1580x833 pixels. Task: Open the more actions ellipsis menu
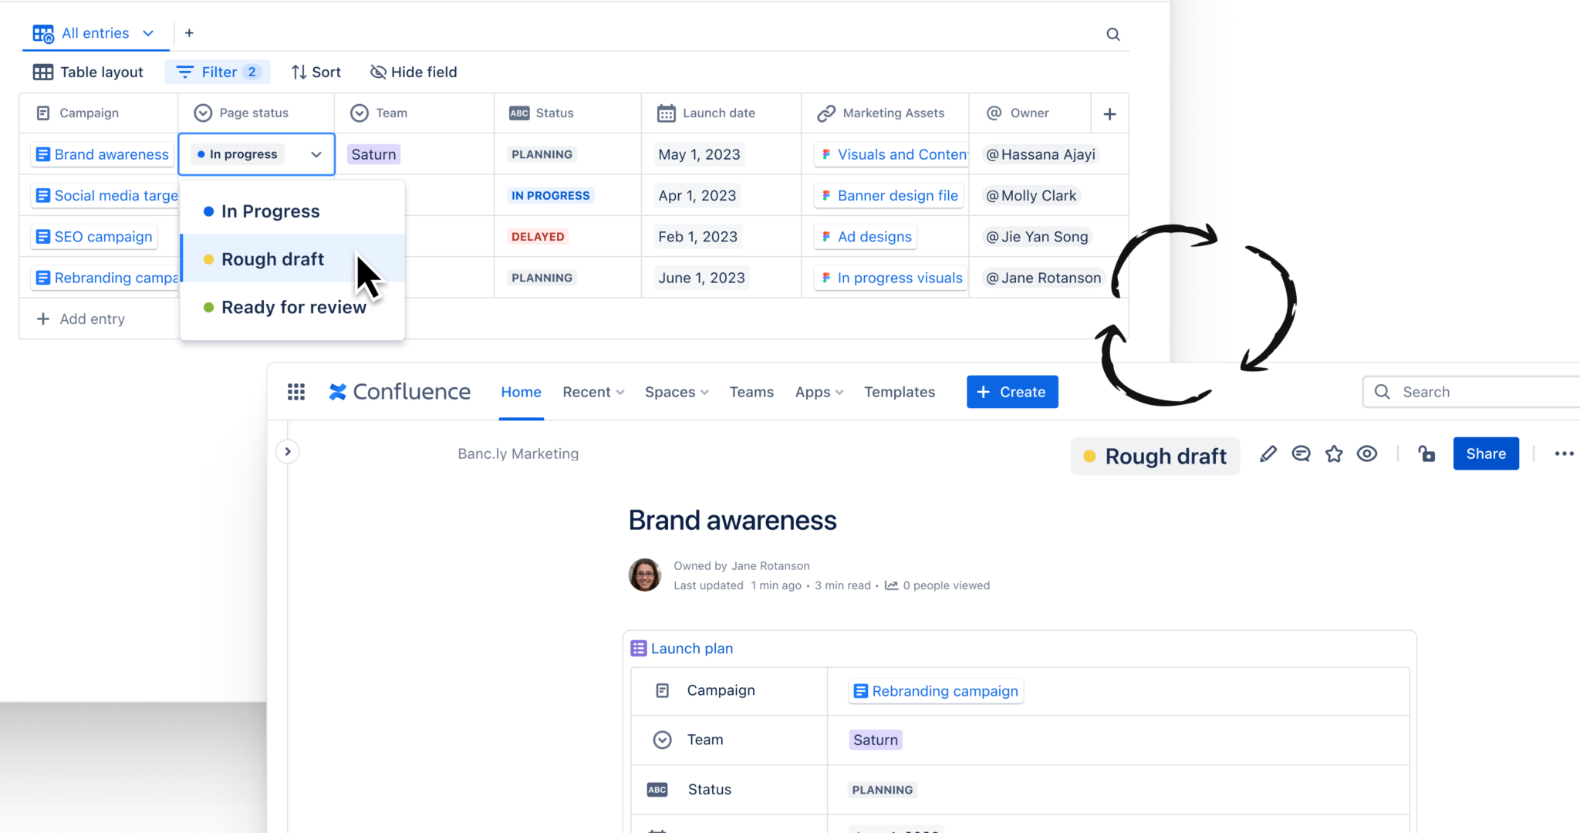point(1564,454)
